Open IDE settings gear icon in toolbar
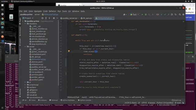The width and height of the screenshot is (196, 110). tap(183, 14)
